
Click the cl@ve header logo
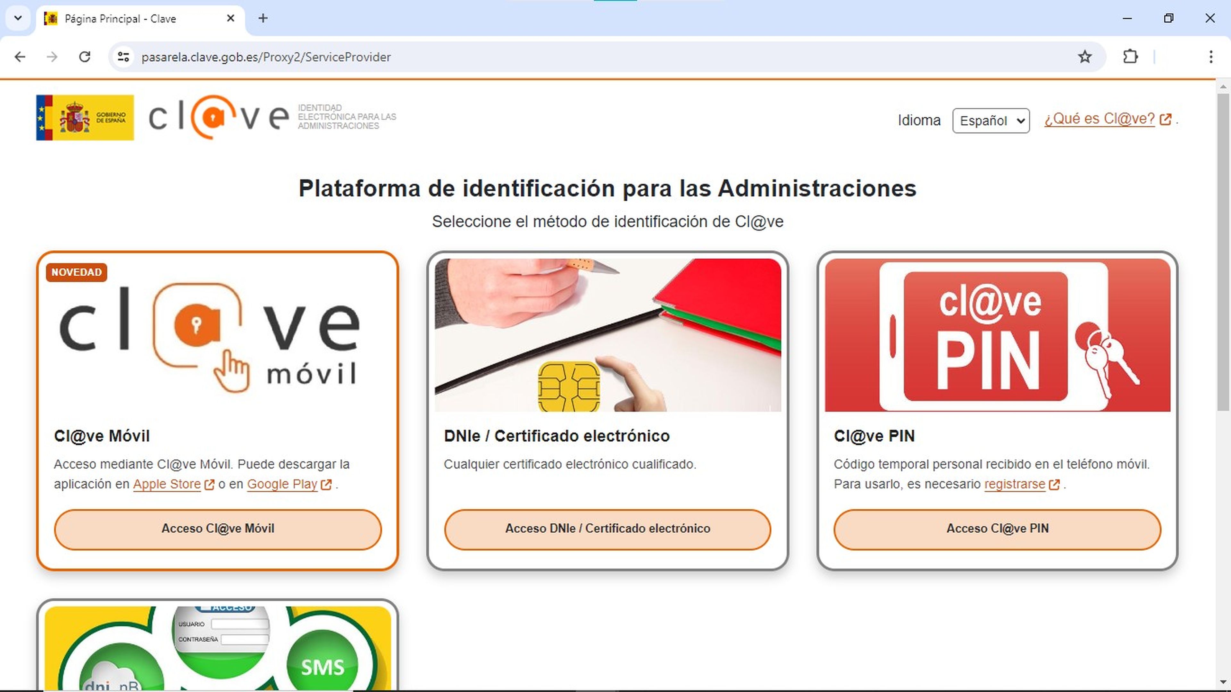click(219, 117)
